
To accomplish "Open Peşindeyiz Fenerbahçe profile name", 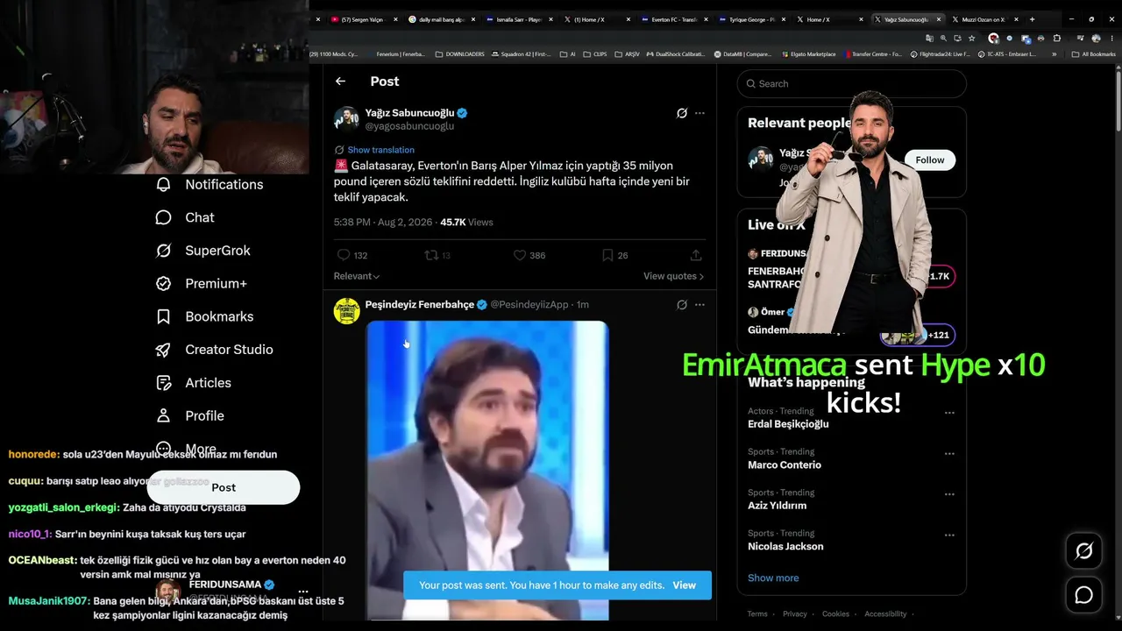I will tap(419, 305).
